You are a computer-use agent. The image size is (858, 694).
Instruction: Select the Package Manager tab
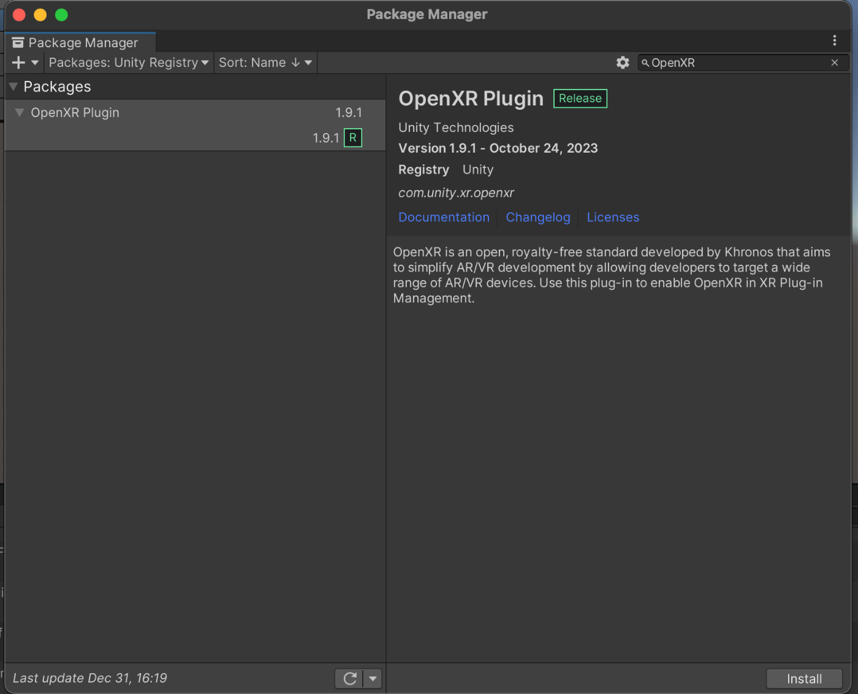(x=81, y=42)
